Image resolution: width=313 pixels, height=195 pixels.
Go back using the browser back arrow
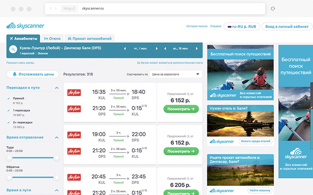pyautogui.click(x=50, y=8)
